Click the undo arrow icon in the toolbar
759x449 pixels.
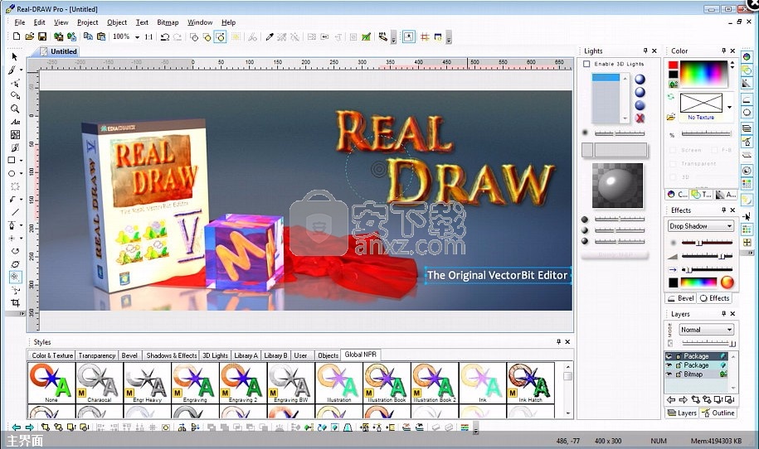[165, 36]
